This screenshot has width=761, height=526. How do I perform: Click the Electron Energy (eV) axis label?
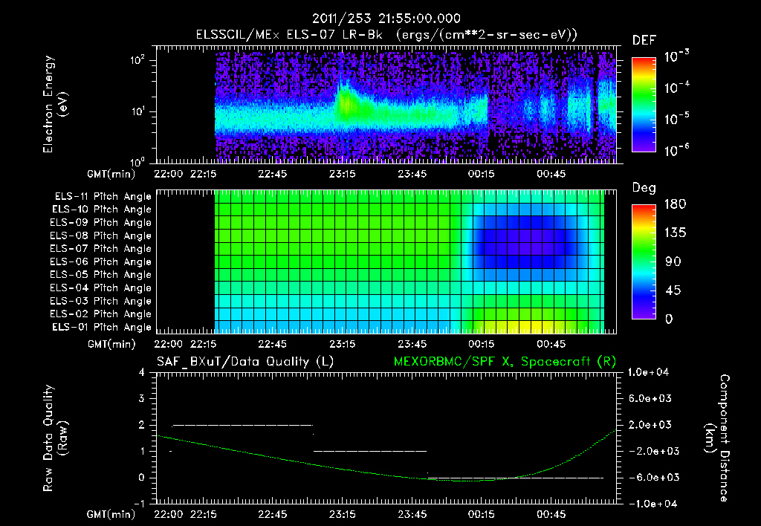click(55, 104)
